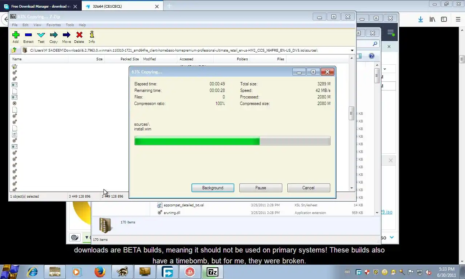Click the Folders column header
This screenshot has width=465, height=279.
(232, 59)
